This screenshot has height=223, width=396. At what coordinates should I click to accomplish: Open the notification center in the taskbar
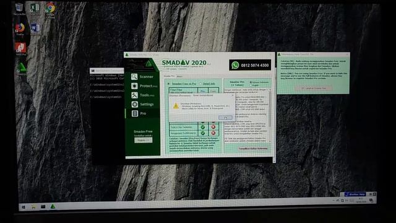(x=371, y=201)
